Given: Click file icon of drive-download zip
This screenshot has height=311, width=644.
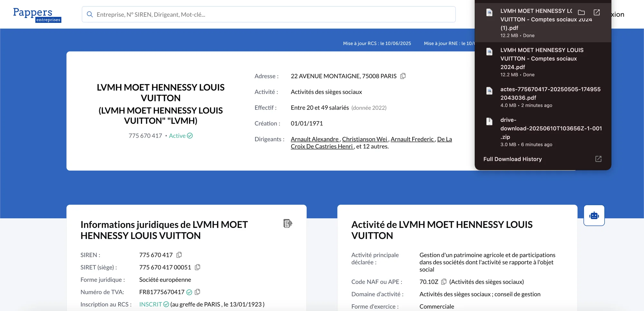Looking at the screenshot, I should [489, 121].
